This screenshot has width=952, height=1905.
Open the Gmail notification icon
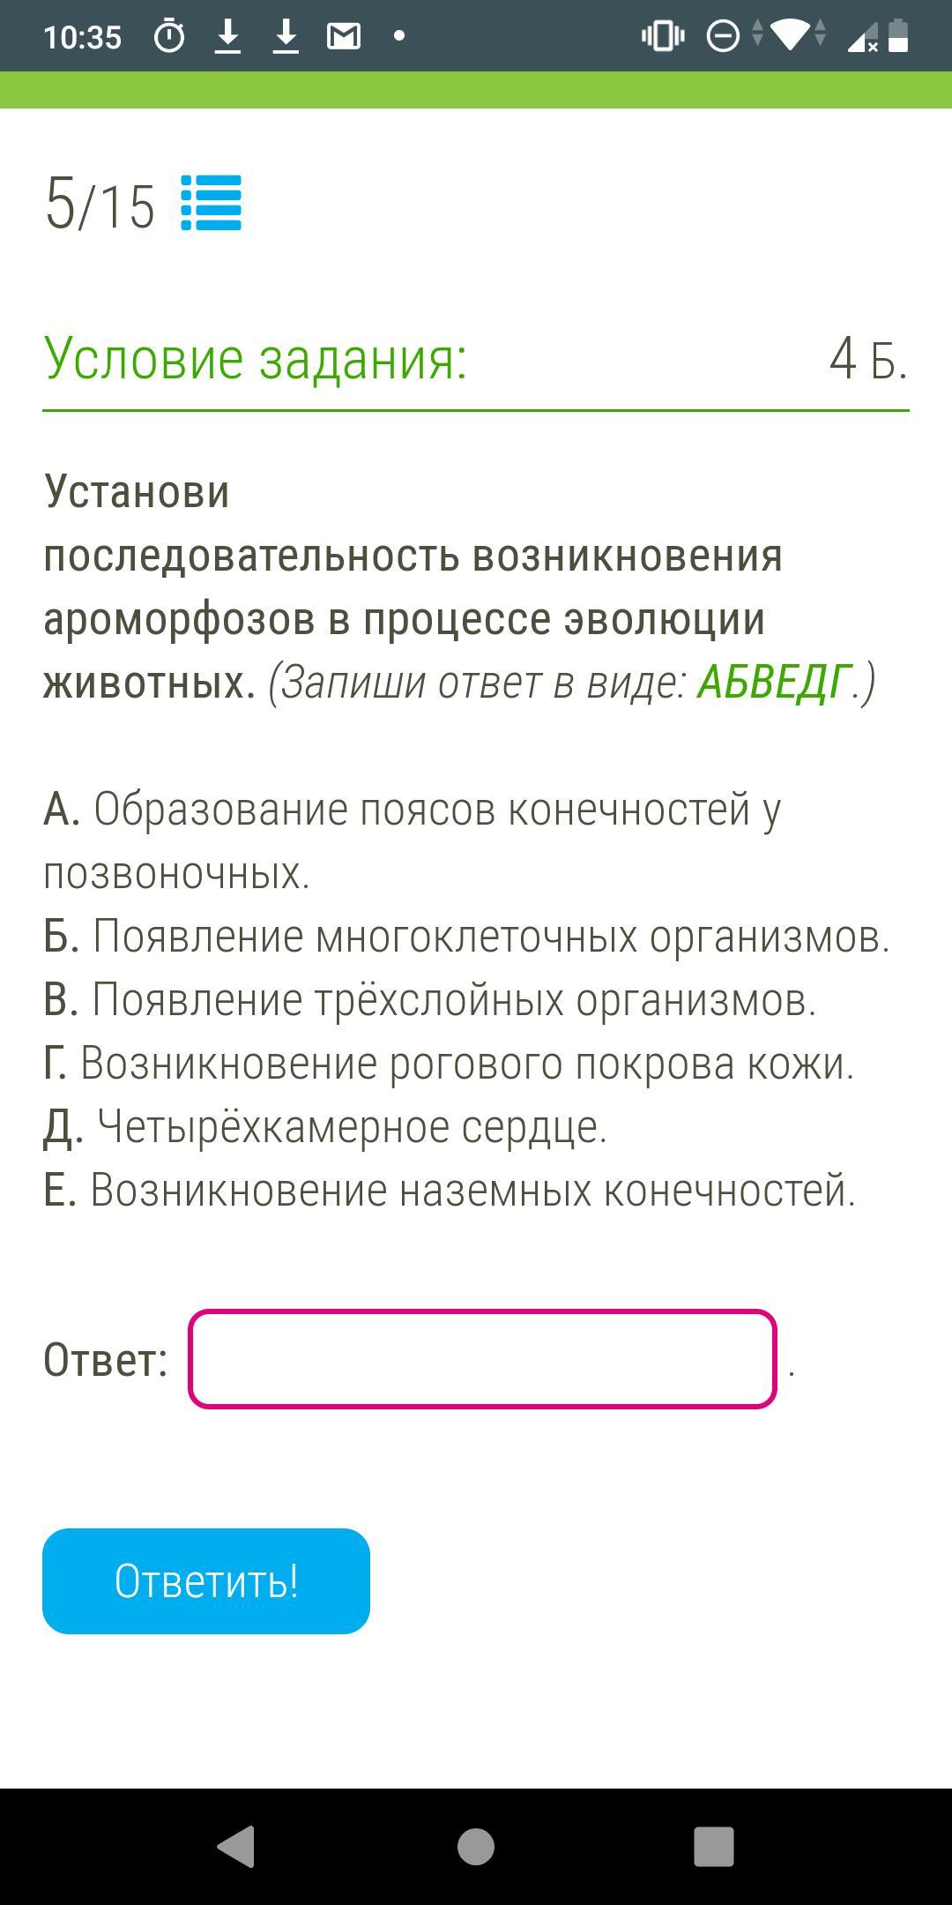(344, 36)
